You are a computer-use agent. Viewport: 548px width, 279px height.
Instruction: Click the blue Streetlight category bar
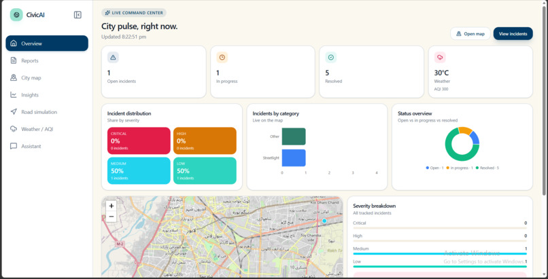(x=294, y=158)
